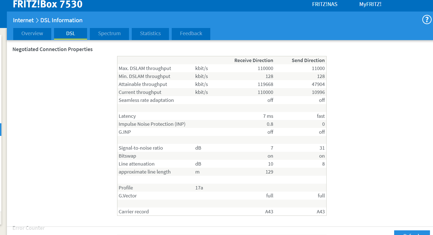The width and height of the screenshot is (433, 235).
Task: Click the Error Counter heading
Action: pyautogui.click(x=28, y=228)
